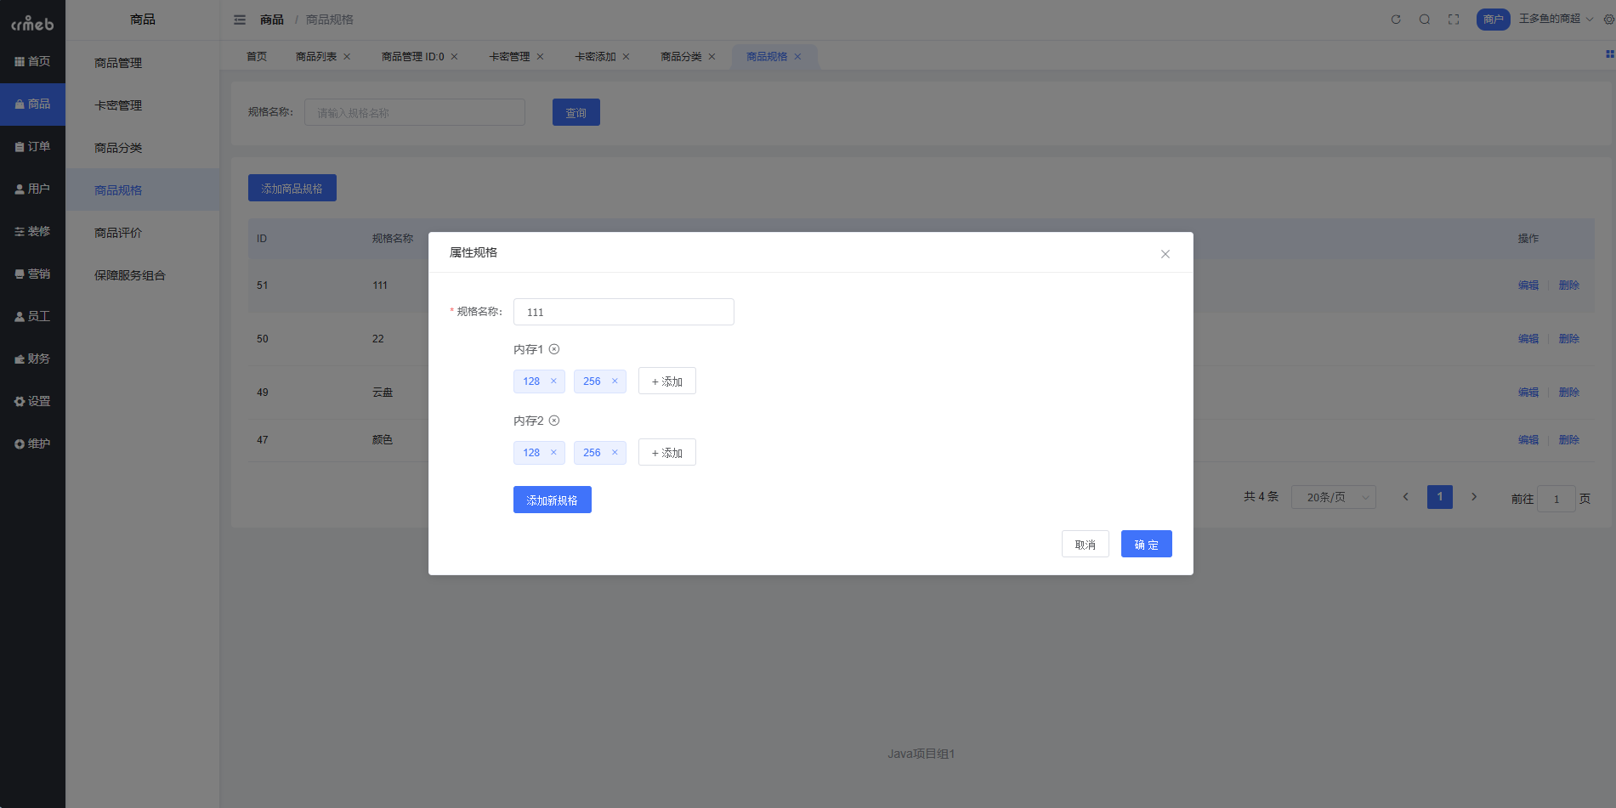Enter fullscreen using the expand icon
The width and height of the screenshot is (1616, 808).
click(x=1454, y=19)
